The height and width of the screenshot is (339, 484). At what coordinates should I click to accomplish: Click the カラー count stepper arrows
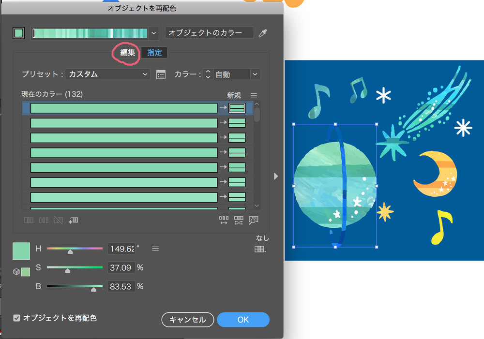pyautogui.click(x=208, y=74)
